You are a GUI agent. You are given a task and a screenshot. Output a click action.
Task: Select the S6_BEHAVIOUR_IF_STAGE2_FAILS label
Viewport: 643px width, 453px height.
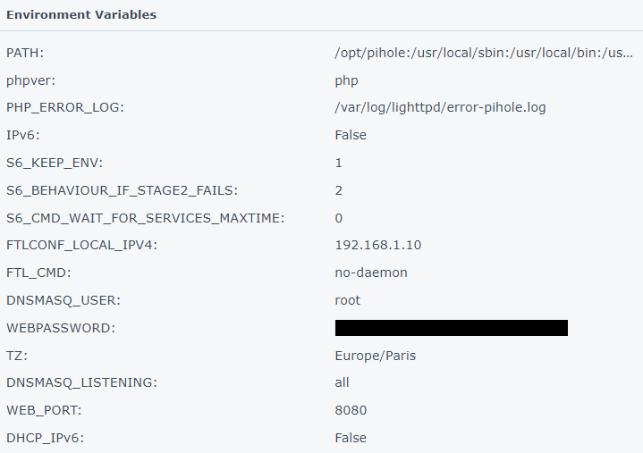point(122,190)
